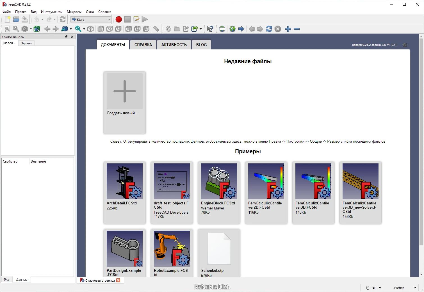Click the refresh web page icon
The image size is (424, 292).
pyautogui.click(x=269, y=29)
